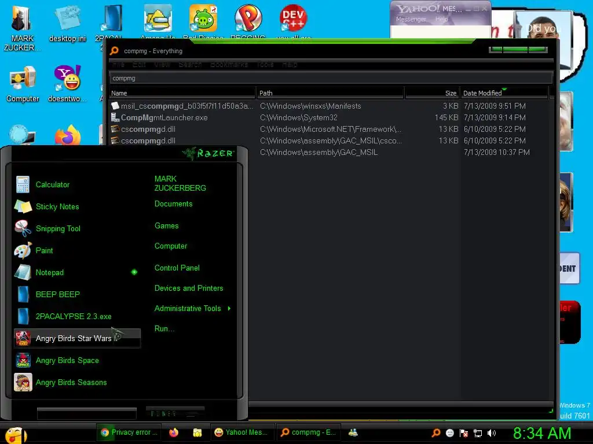This screenshot has width=593, height=444.
Task: Click the Yahoo smiley tray icon
Action: [x=449, y=433]
